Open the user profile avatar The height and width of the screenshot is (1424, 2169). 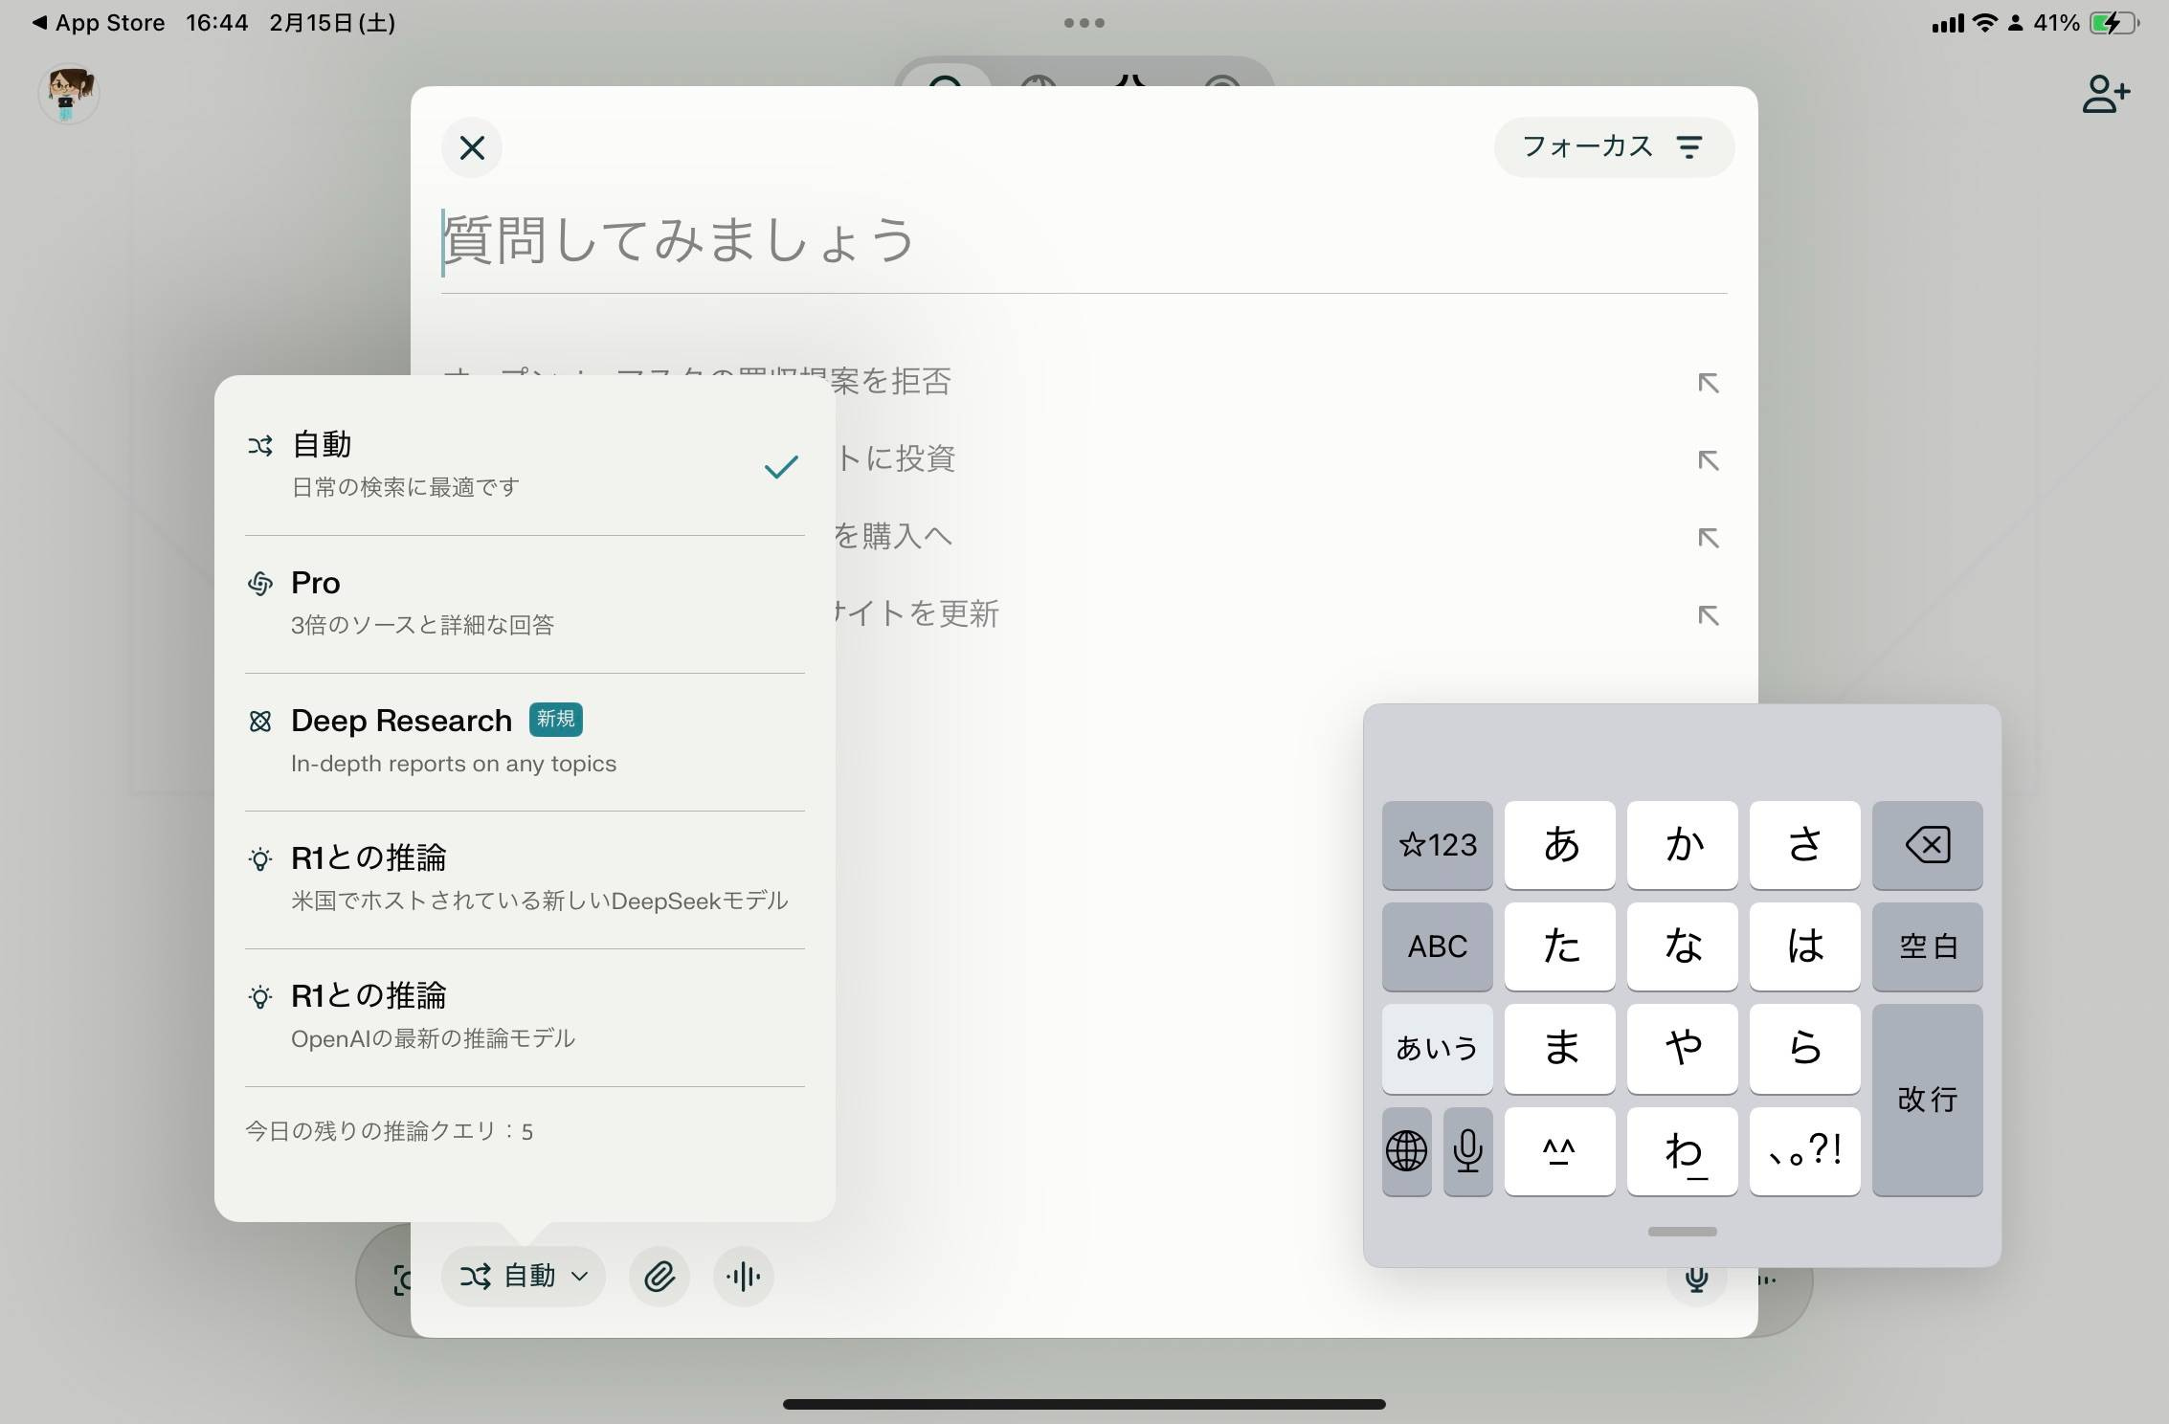coord(69,94)
